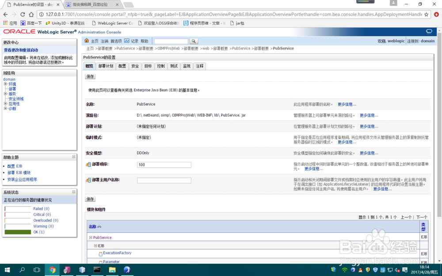Open the 部署 tree item
The height and width of the screenshot is (276, 442).
pyautogui.click(x=12, y=89)
